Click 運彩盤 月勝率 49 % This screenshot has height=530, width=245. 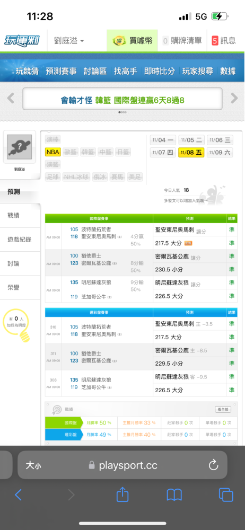coord(99,435)
